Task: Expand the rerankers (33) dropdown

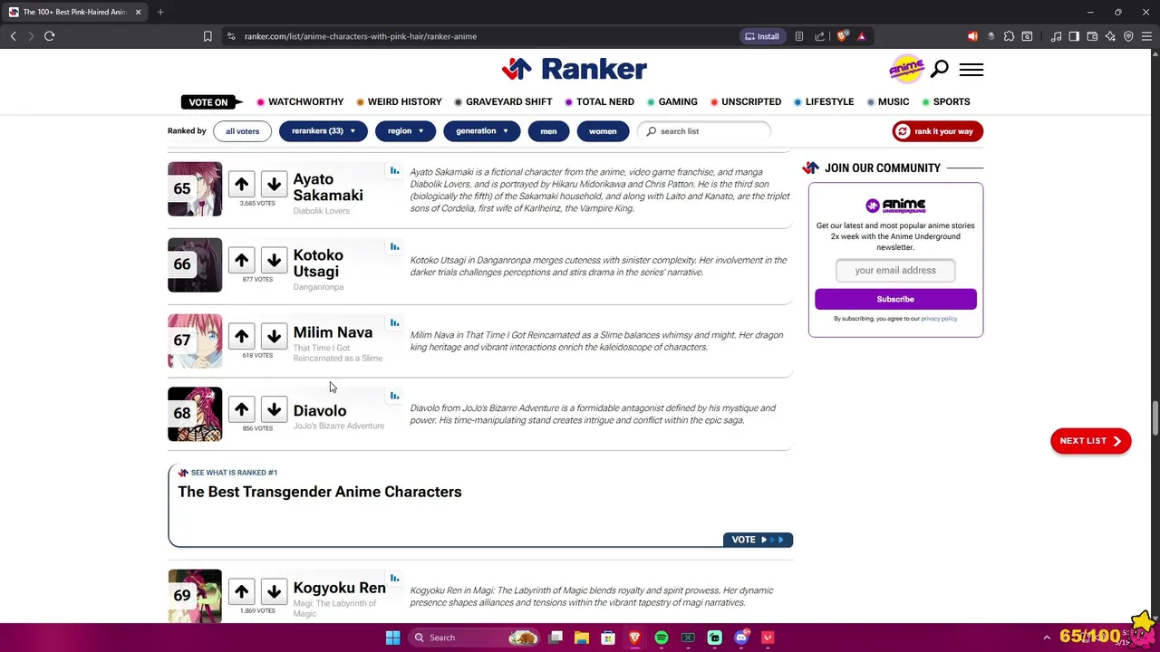Action: coord(324,131)
